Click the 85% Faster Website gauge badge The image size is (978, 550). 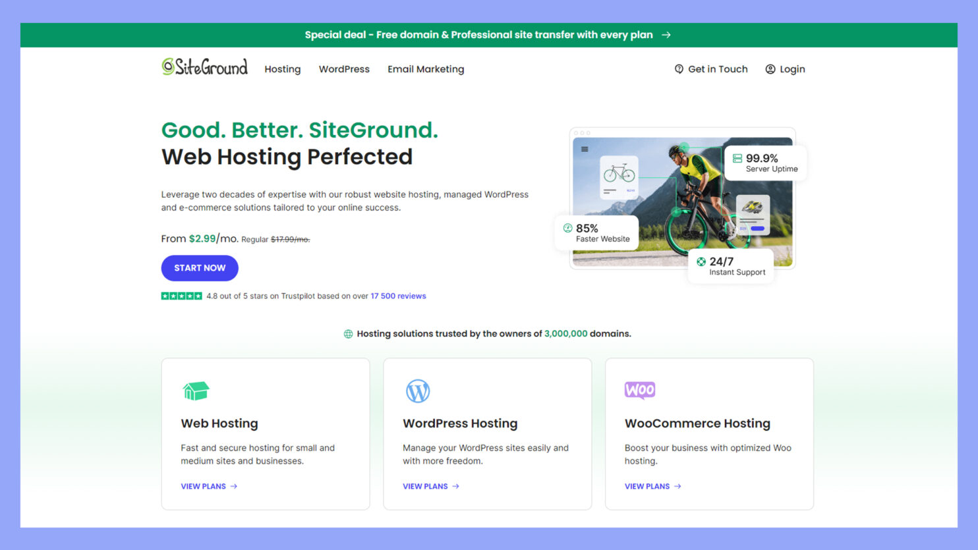click(x=596, y=233)
